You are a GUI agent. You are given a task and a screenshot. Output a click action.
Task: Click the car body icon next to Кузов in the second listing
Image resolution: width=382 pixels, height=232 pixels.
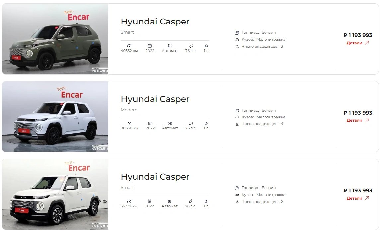click(x=237, y=117)
